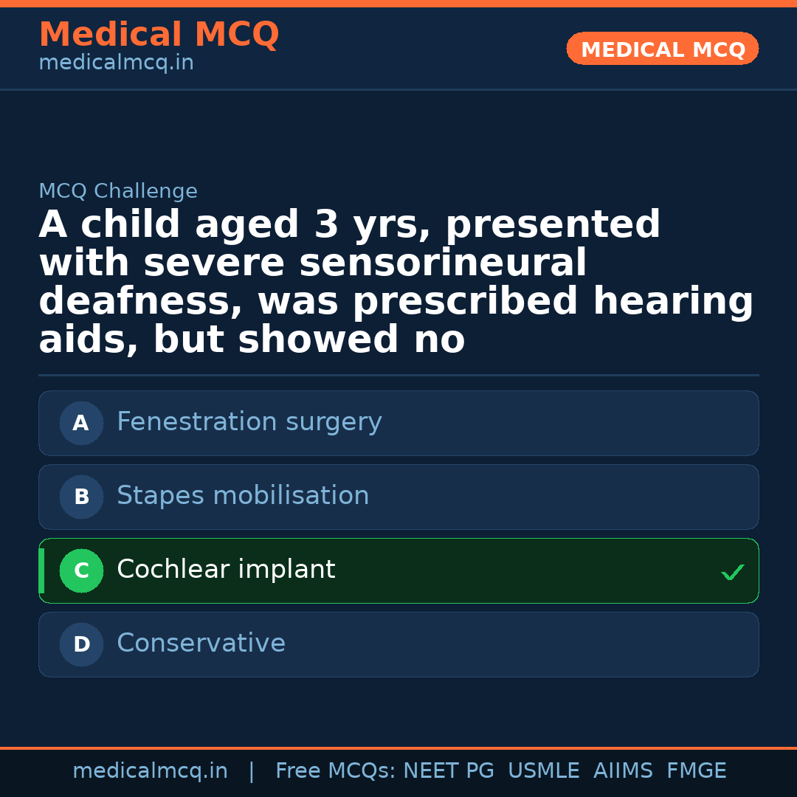Image resolution: width=797 pixels, height=797 pixels.
Task: Click the green checkmark on Cochlear implant
Action: 732,572
